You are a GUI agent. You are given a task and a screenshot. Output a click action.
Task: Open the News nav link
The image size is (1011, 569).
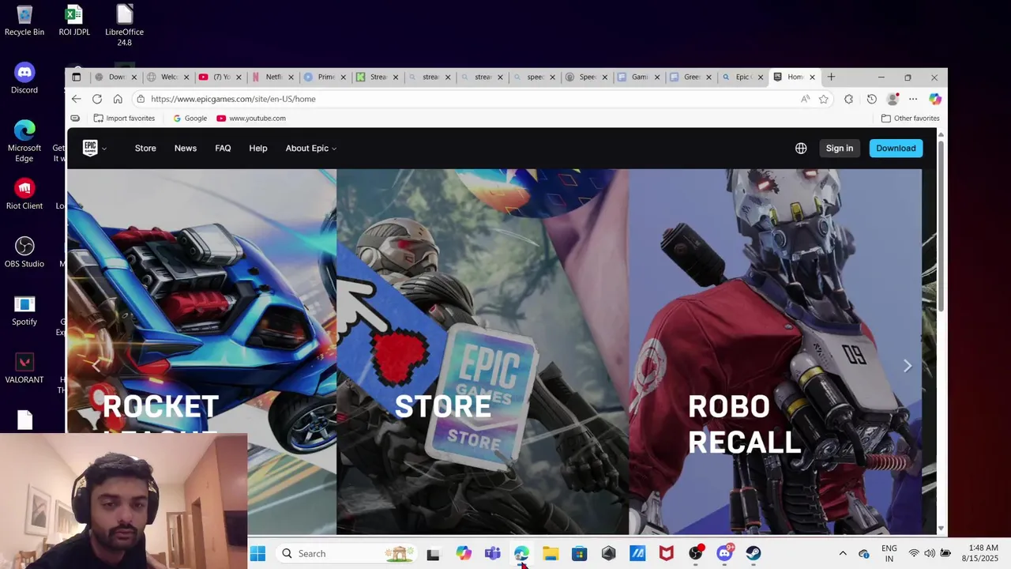(x=186, y=148)
